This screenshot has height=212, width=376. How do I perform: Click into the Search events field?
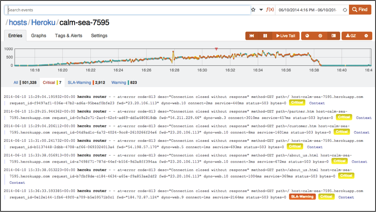(x=128, y=10)
